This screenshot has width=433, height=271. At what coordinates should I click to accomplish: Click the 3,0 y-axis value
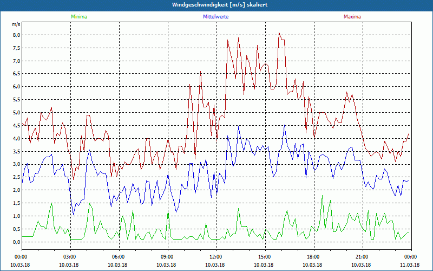tap(17, 164)
